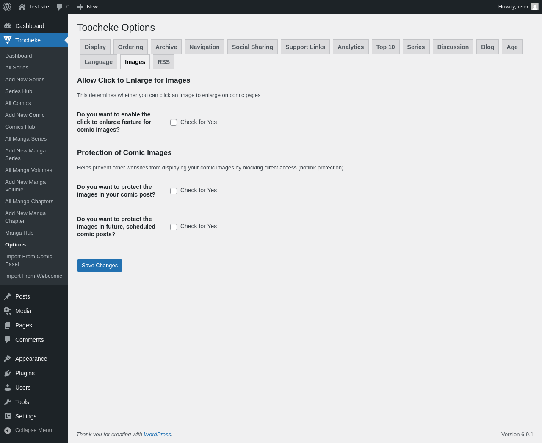
Task: Click the Protection of Comic Images heading
Action: click(124, 153)
